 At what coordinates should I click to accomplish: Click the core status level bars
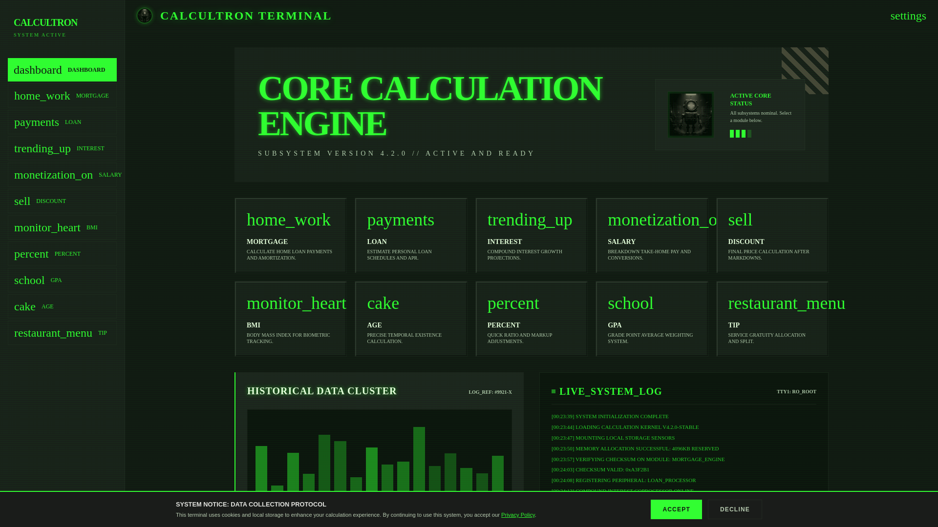tap(741, 134)
